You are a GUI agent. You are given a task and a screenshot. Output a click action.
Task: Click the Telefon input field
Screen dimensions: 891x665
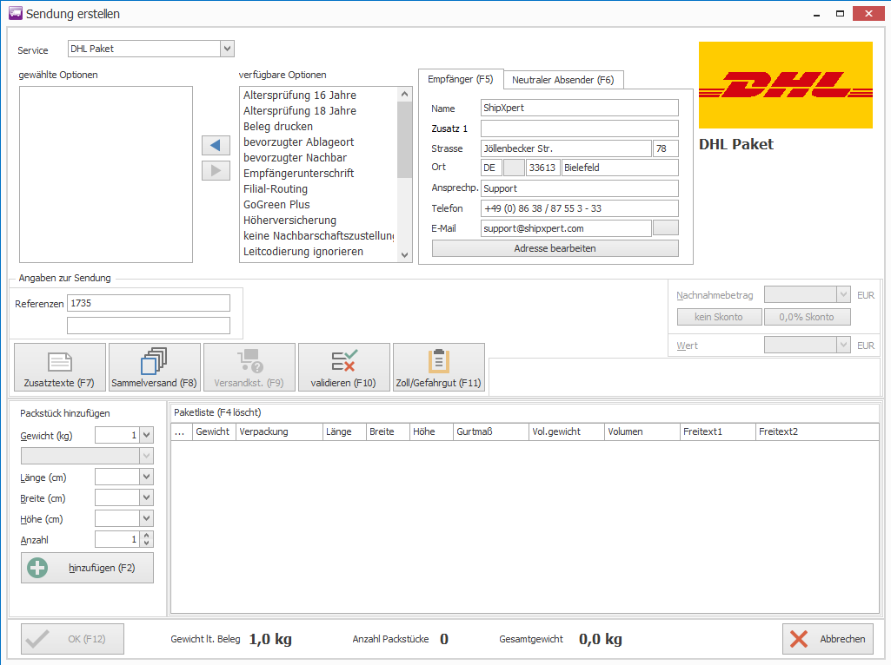click(x=580, y=208)
